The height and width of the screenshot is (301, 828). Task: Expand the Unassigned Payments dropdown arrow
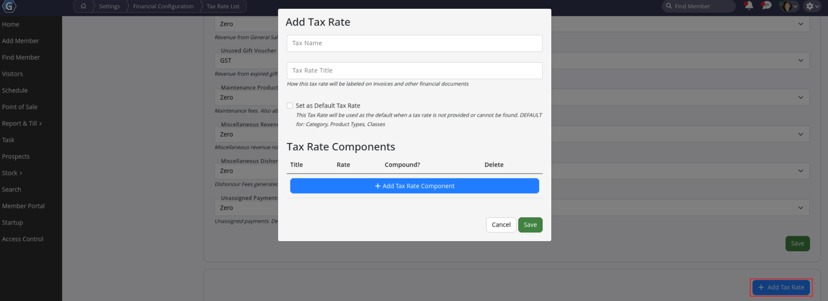coord(801,208)
